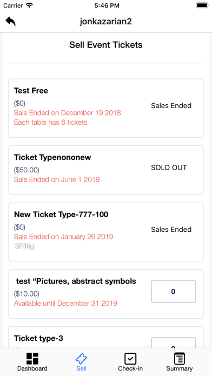Select the Test Free ticket card
Viewport: 212px width, 376px height.
coord(106,108)
